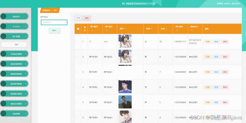Check the checkbox for row 用户账号5

77,102
